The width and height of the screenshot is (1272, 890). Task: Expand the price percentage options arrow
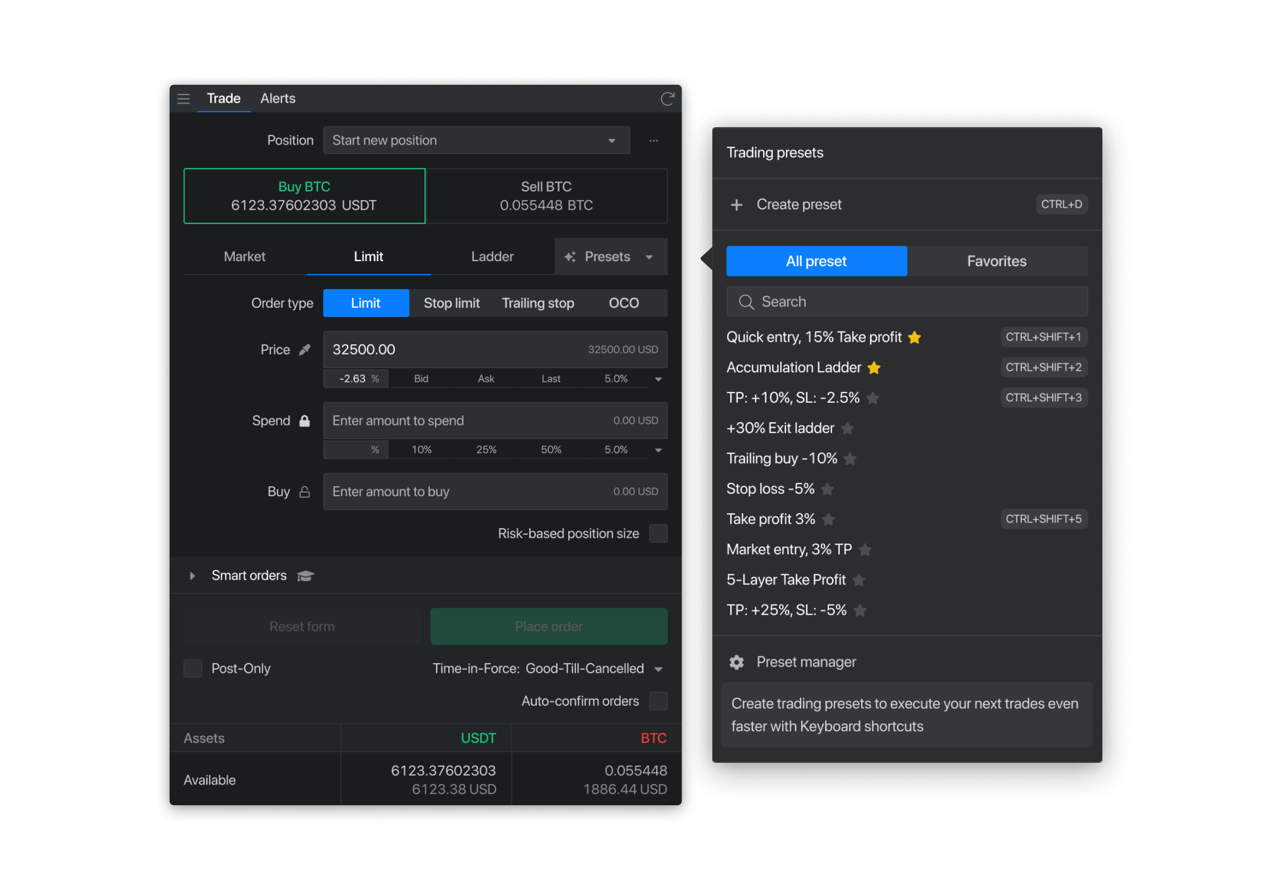[658, 379]
